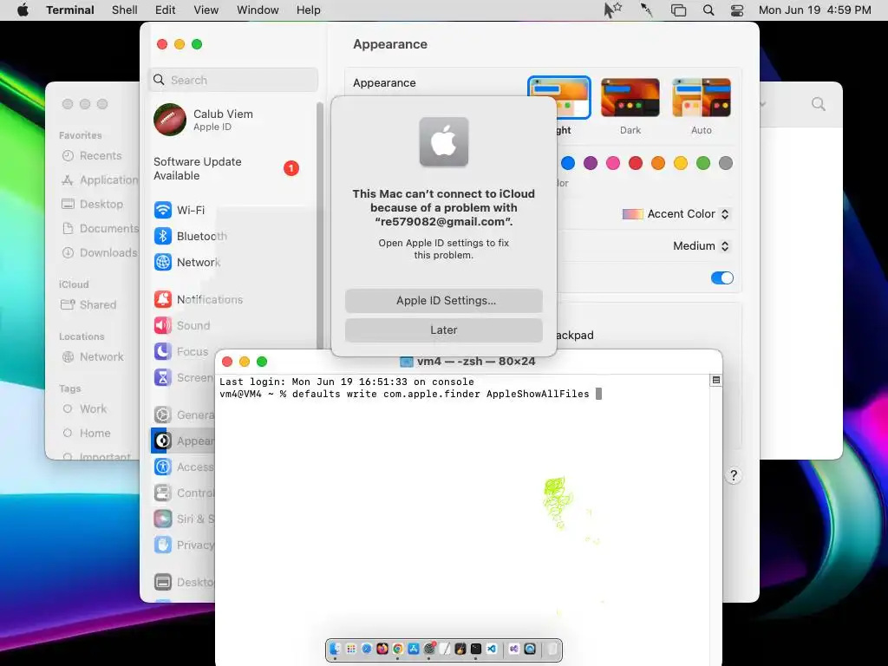Open Control Center from the menu bar
This screenshot has height=666, width=888.
click(x=737, y=10)
